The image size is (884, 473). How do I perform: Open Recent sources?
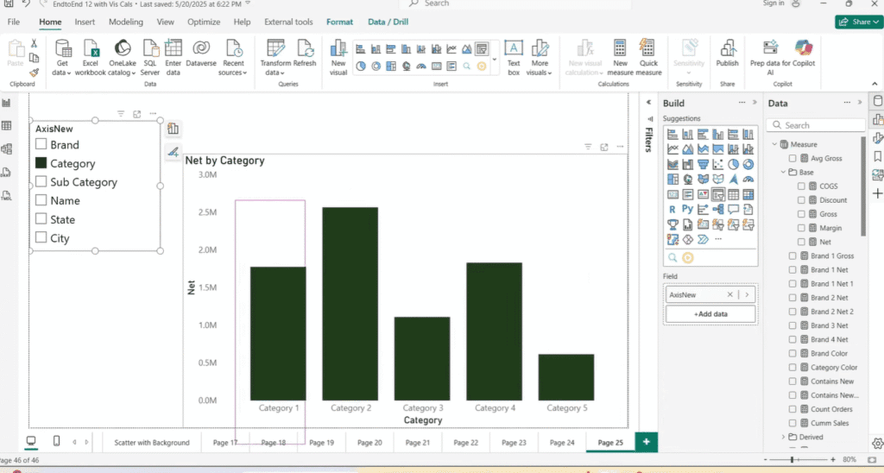tap(233, 58)
